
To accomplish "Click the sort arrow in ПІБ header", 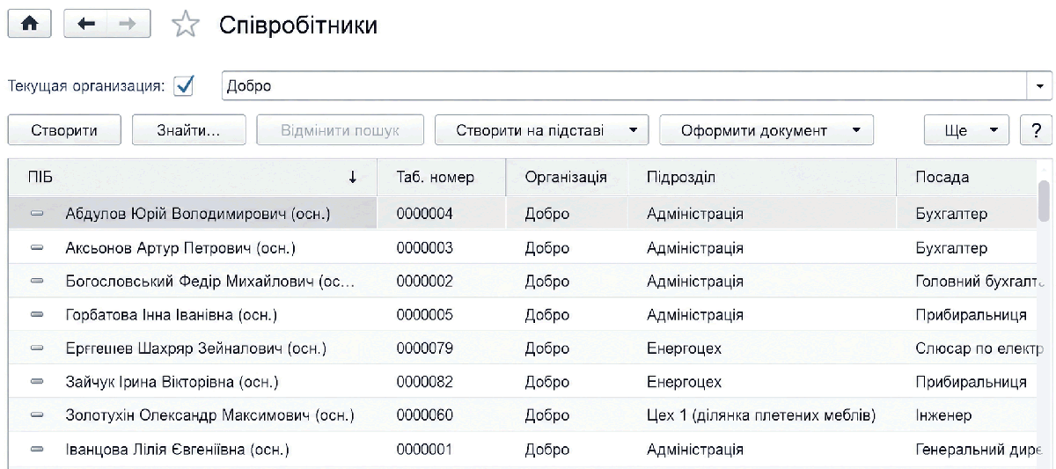I will tap(353, 178).
